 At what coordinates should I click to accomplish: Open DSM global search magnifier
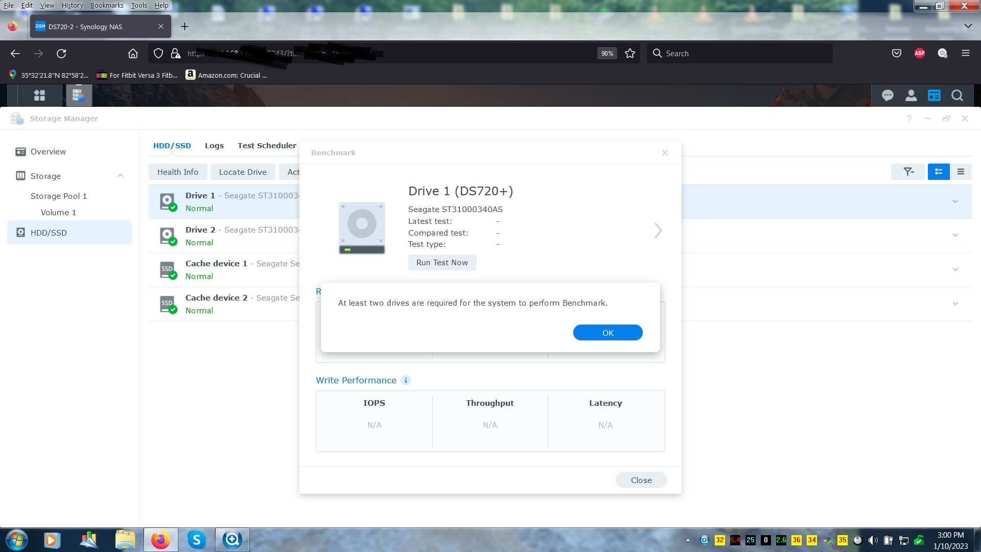[x=957, y=95]
